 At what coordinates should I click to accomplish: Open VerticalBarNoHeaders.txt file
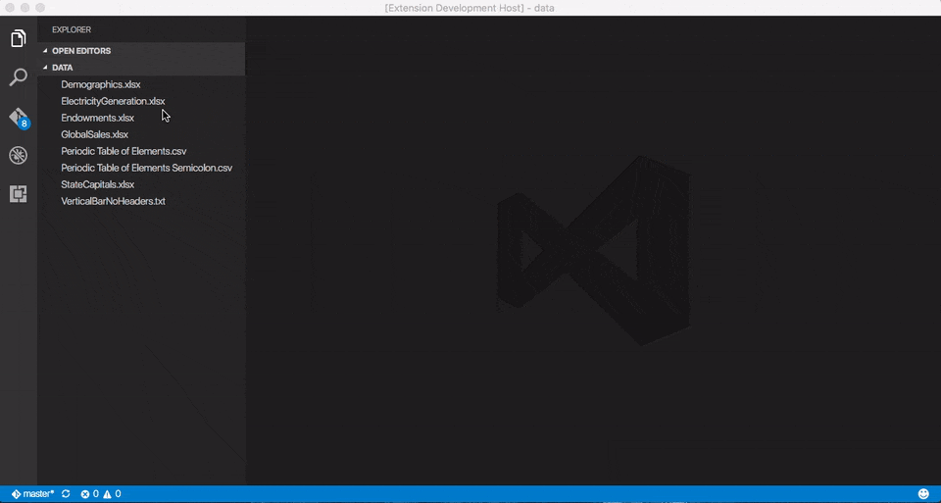[113, 202]
